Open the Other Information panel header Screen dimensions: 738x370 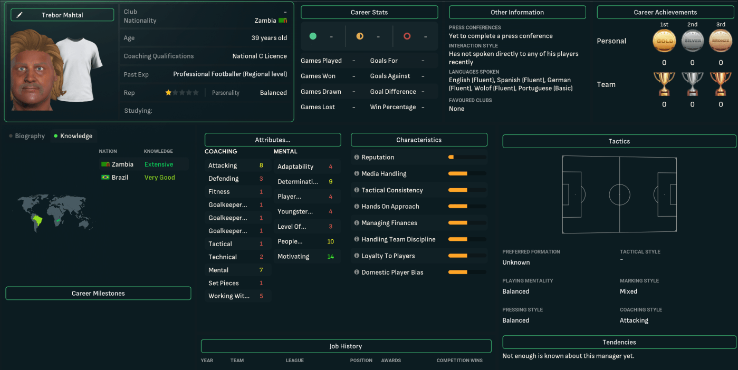(517, 12)
